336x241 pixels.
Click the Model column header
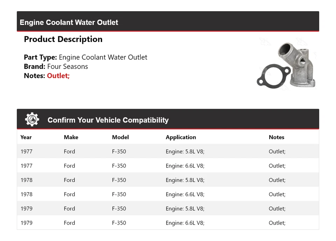pyautogui.click(x=120, y=137)
